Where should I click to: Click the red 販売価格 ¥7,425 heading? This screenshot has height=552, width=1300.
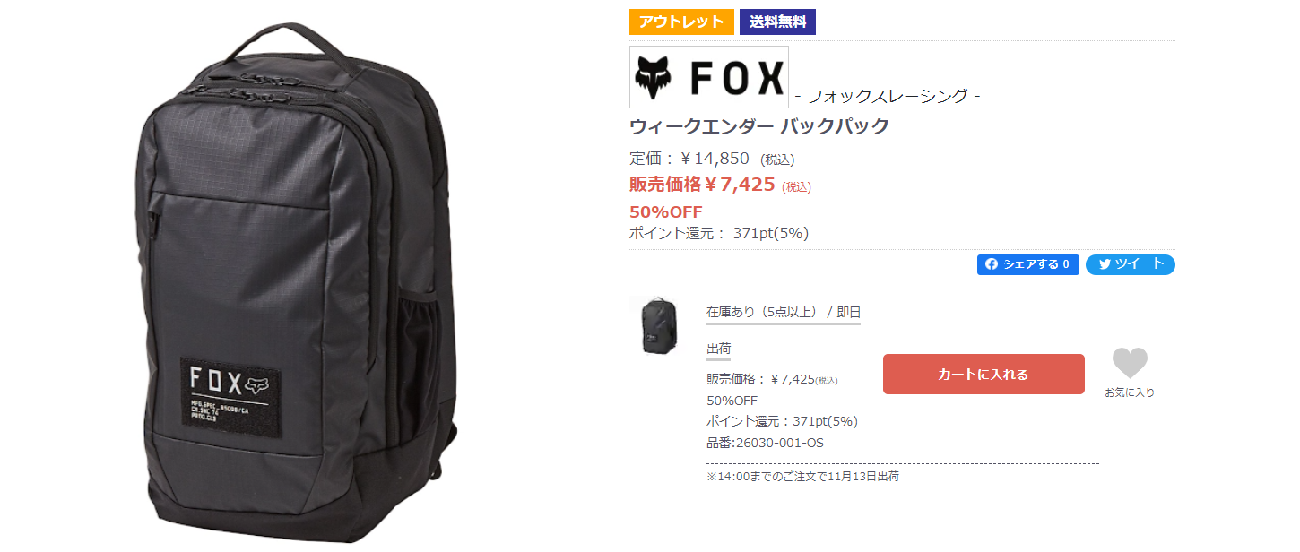pos(702,185)
